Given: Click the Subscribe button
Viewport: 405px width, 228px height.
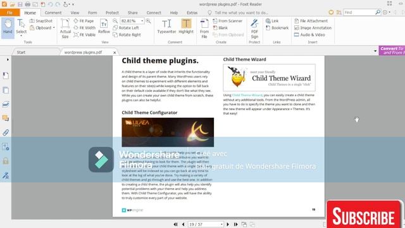Looking at the screenshot, I should coord(364,215).
